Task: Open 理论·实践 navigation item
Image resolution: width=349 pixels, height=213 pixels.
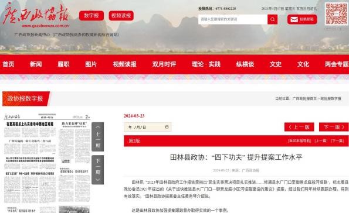Action: 206,64
